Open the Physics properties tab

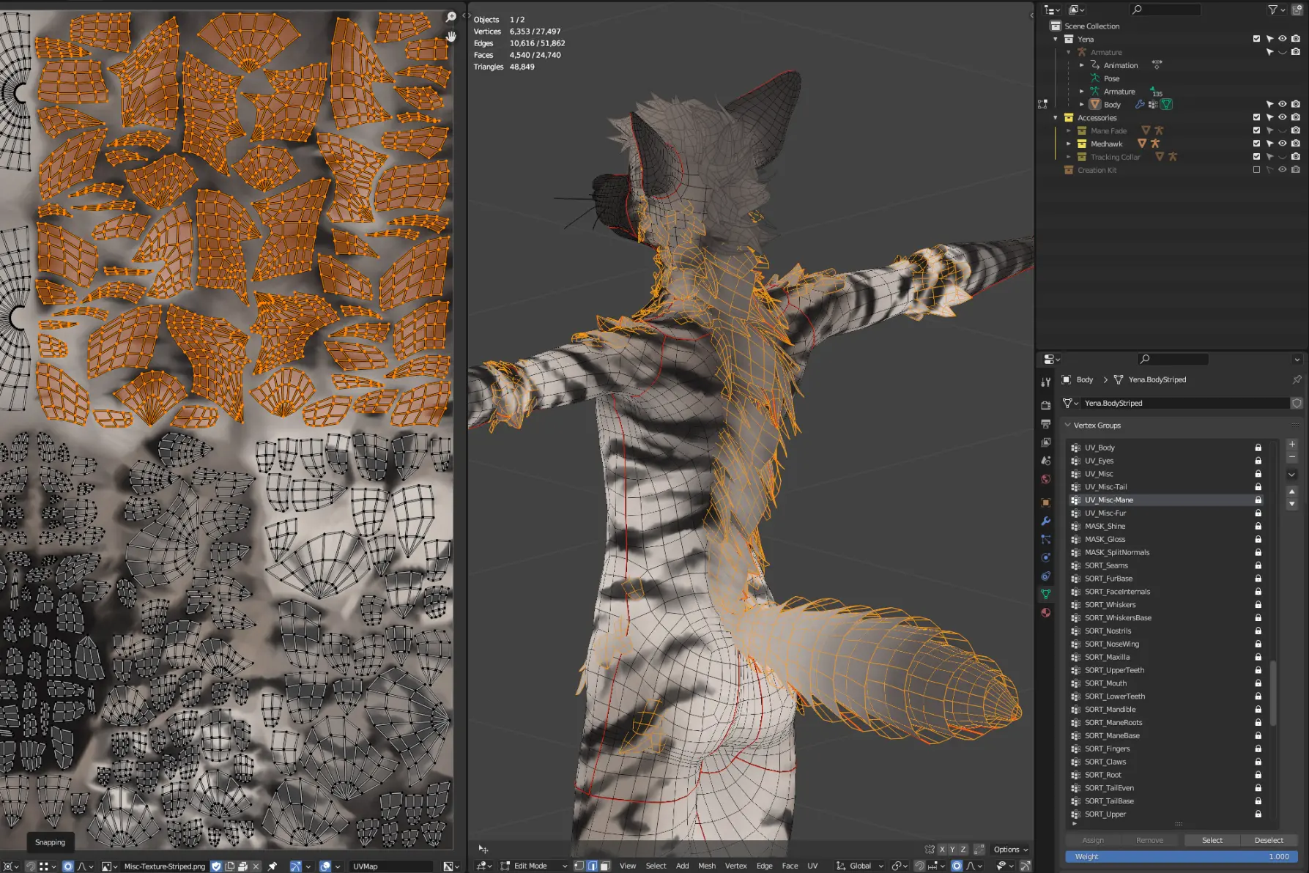pyautogui.click(x=1046, y=557)
